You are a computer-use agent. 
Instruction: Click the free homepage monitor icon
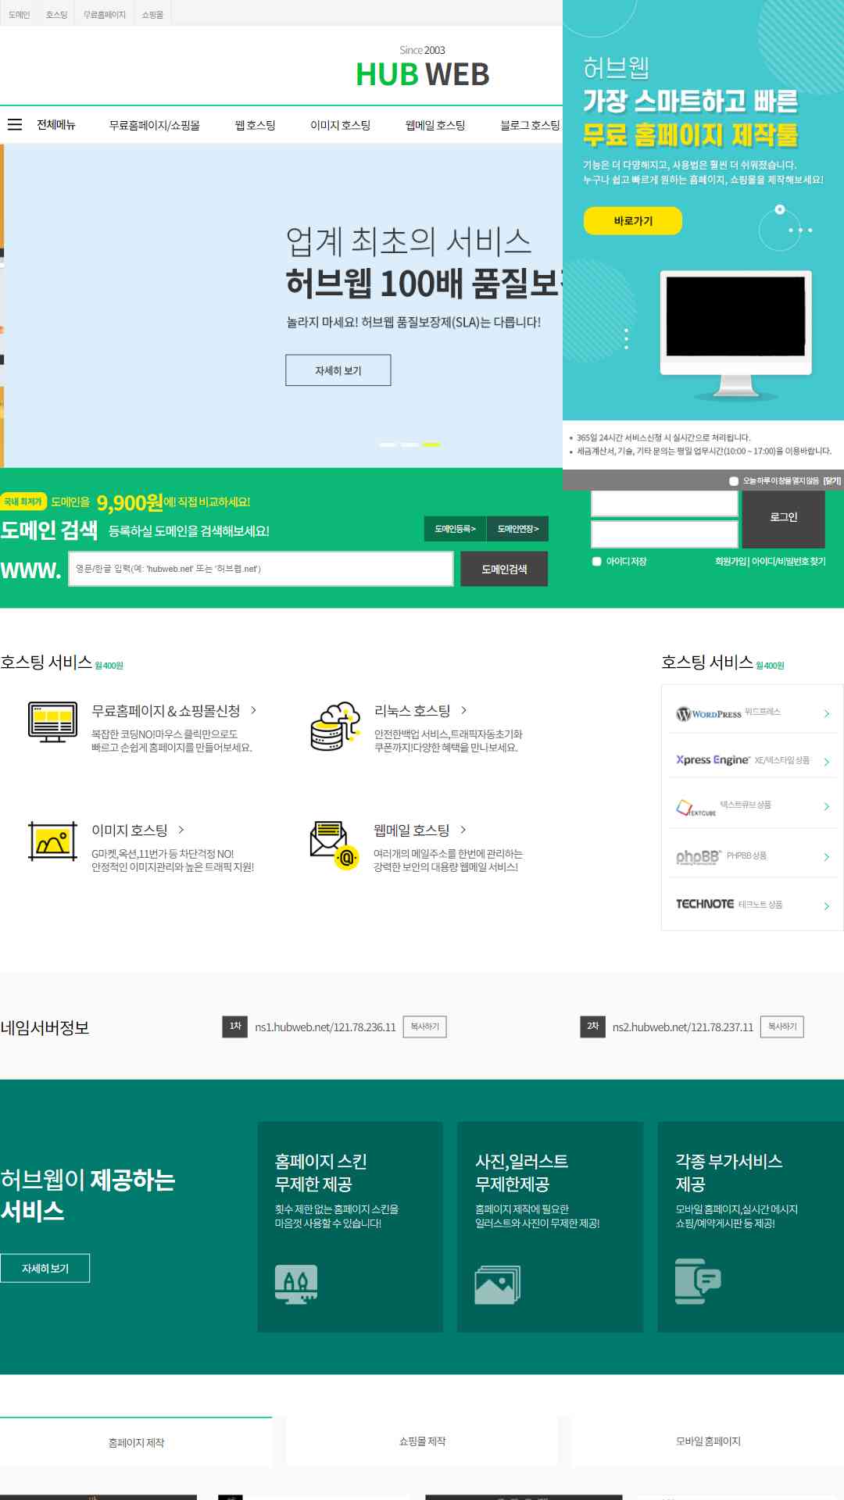[52, 722]
